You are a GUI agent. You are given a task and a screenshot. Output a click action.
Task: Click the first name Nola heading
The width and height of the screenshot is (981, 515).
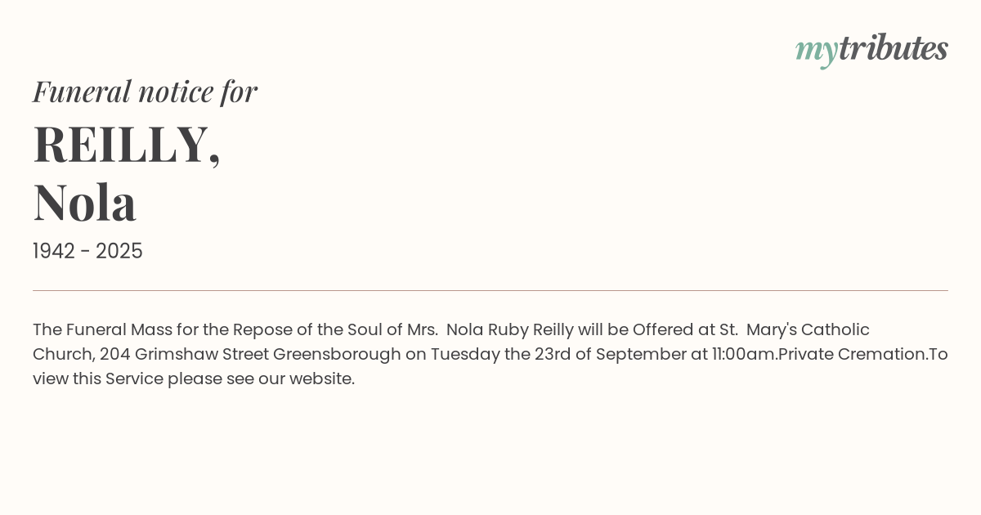(84, 202)
